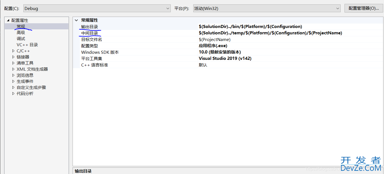Select VC++ 目录 in the tree
The image size is (384, 174).
click(x=27, y=45)
